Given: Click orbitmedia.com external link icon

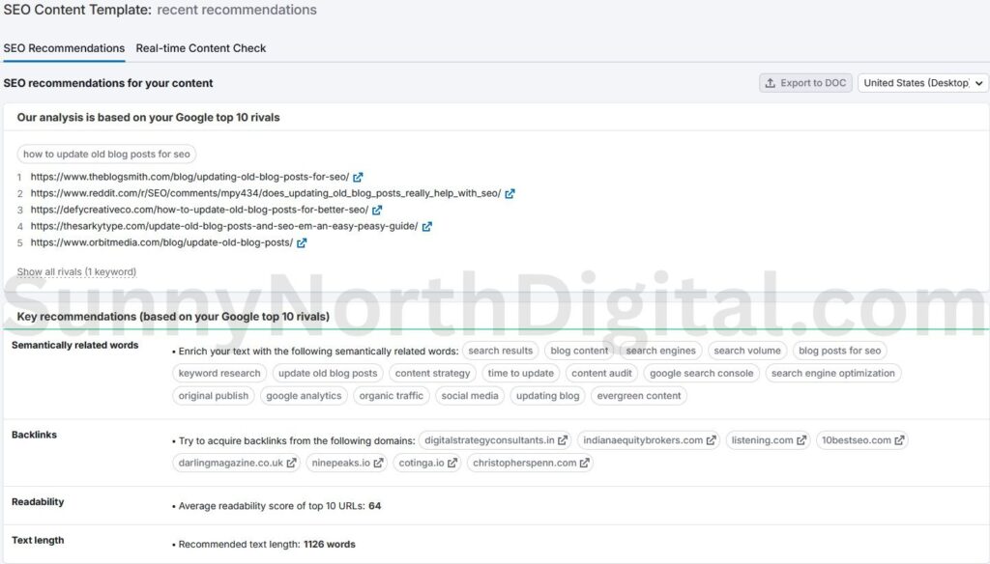Looking at the screenshot, I should [x=301, y=242].
